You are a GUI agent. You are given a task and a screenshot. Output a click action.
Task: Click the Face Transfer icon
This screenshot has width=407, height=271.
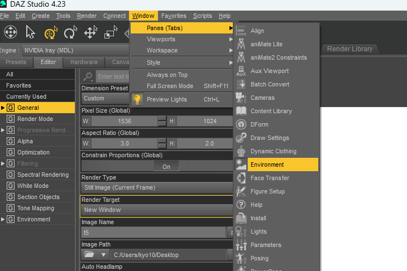[241, 178]
